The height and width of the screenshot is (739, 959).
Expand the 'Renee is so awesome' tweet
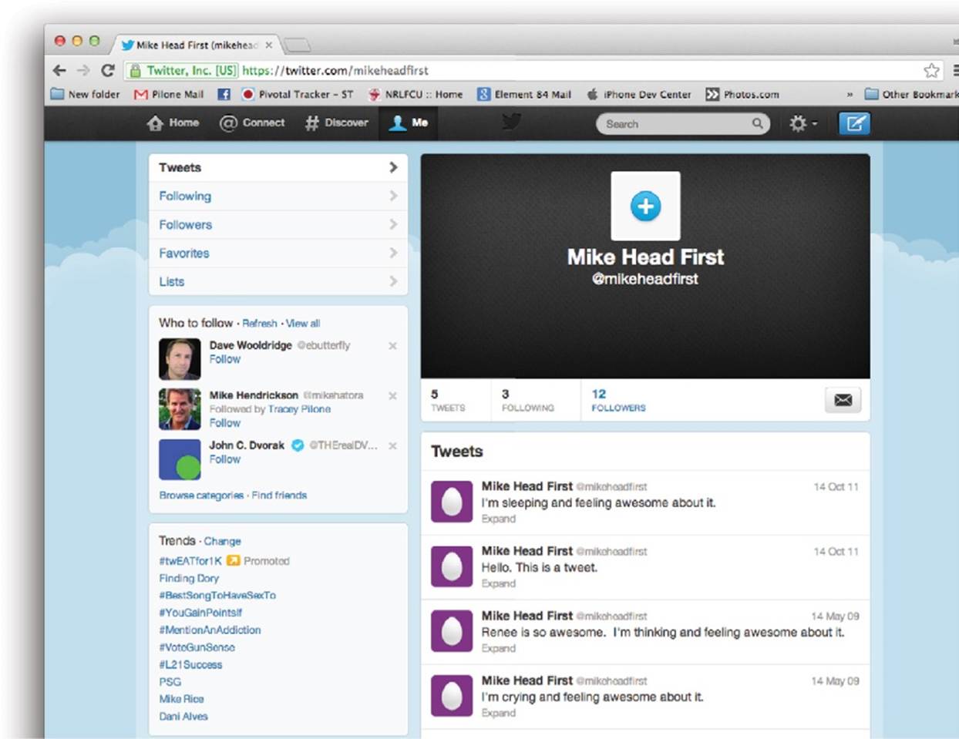tap(499, 649)
